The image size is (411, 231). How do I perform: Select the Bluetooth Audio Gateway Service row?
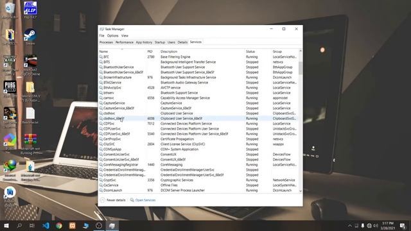pyautogui.click(x=198, y=82)
